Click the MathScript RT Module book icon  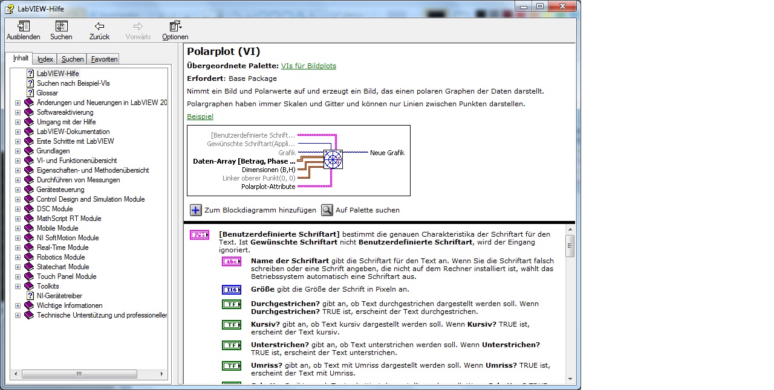click(x=29, y=219)
